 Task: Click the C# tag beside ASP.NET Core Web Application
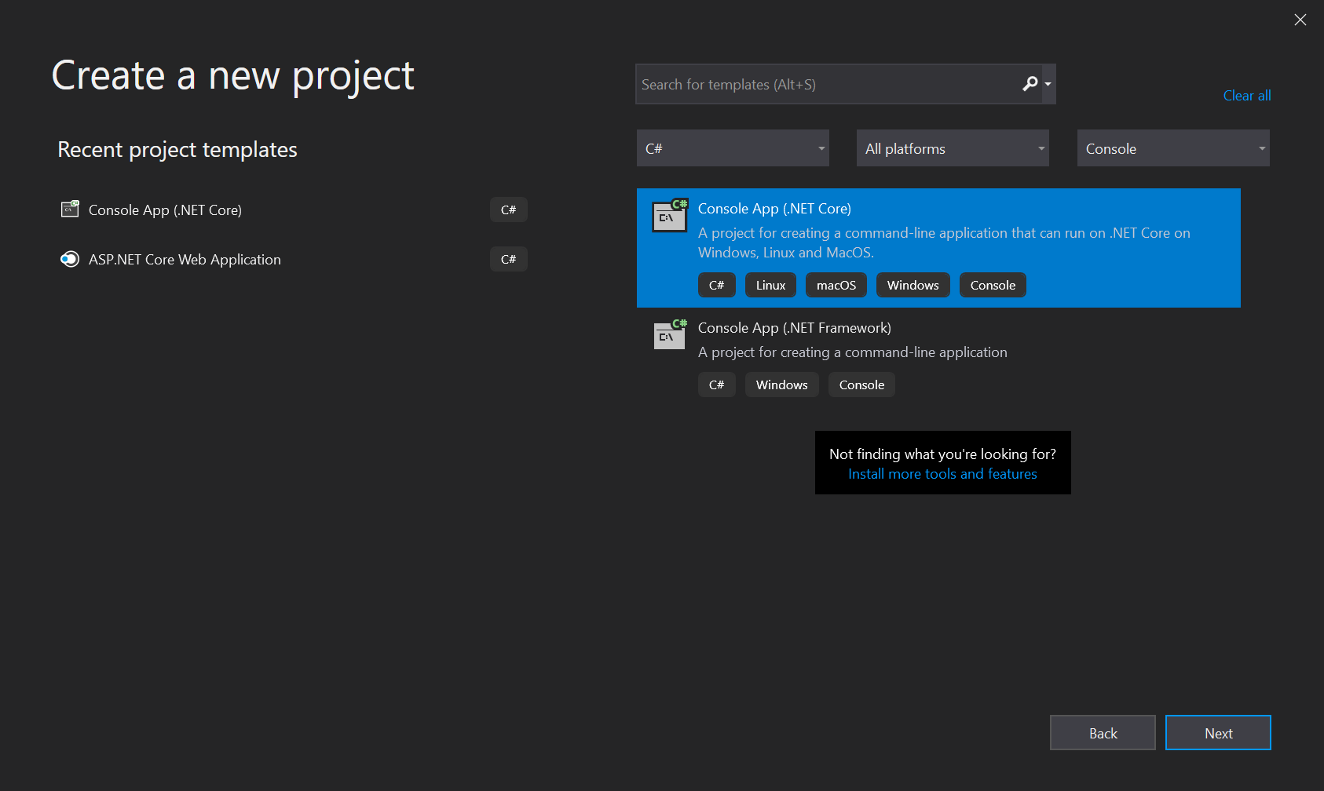tap(509, 259)
